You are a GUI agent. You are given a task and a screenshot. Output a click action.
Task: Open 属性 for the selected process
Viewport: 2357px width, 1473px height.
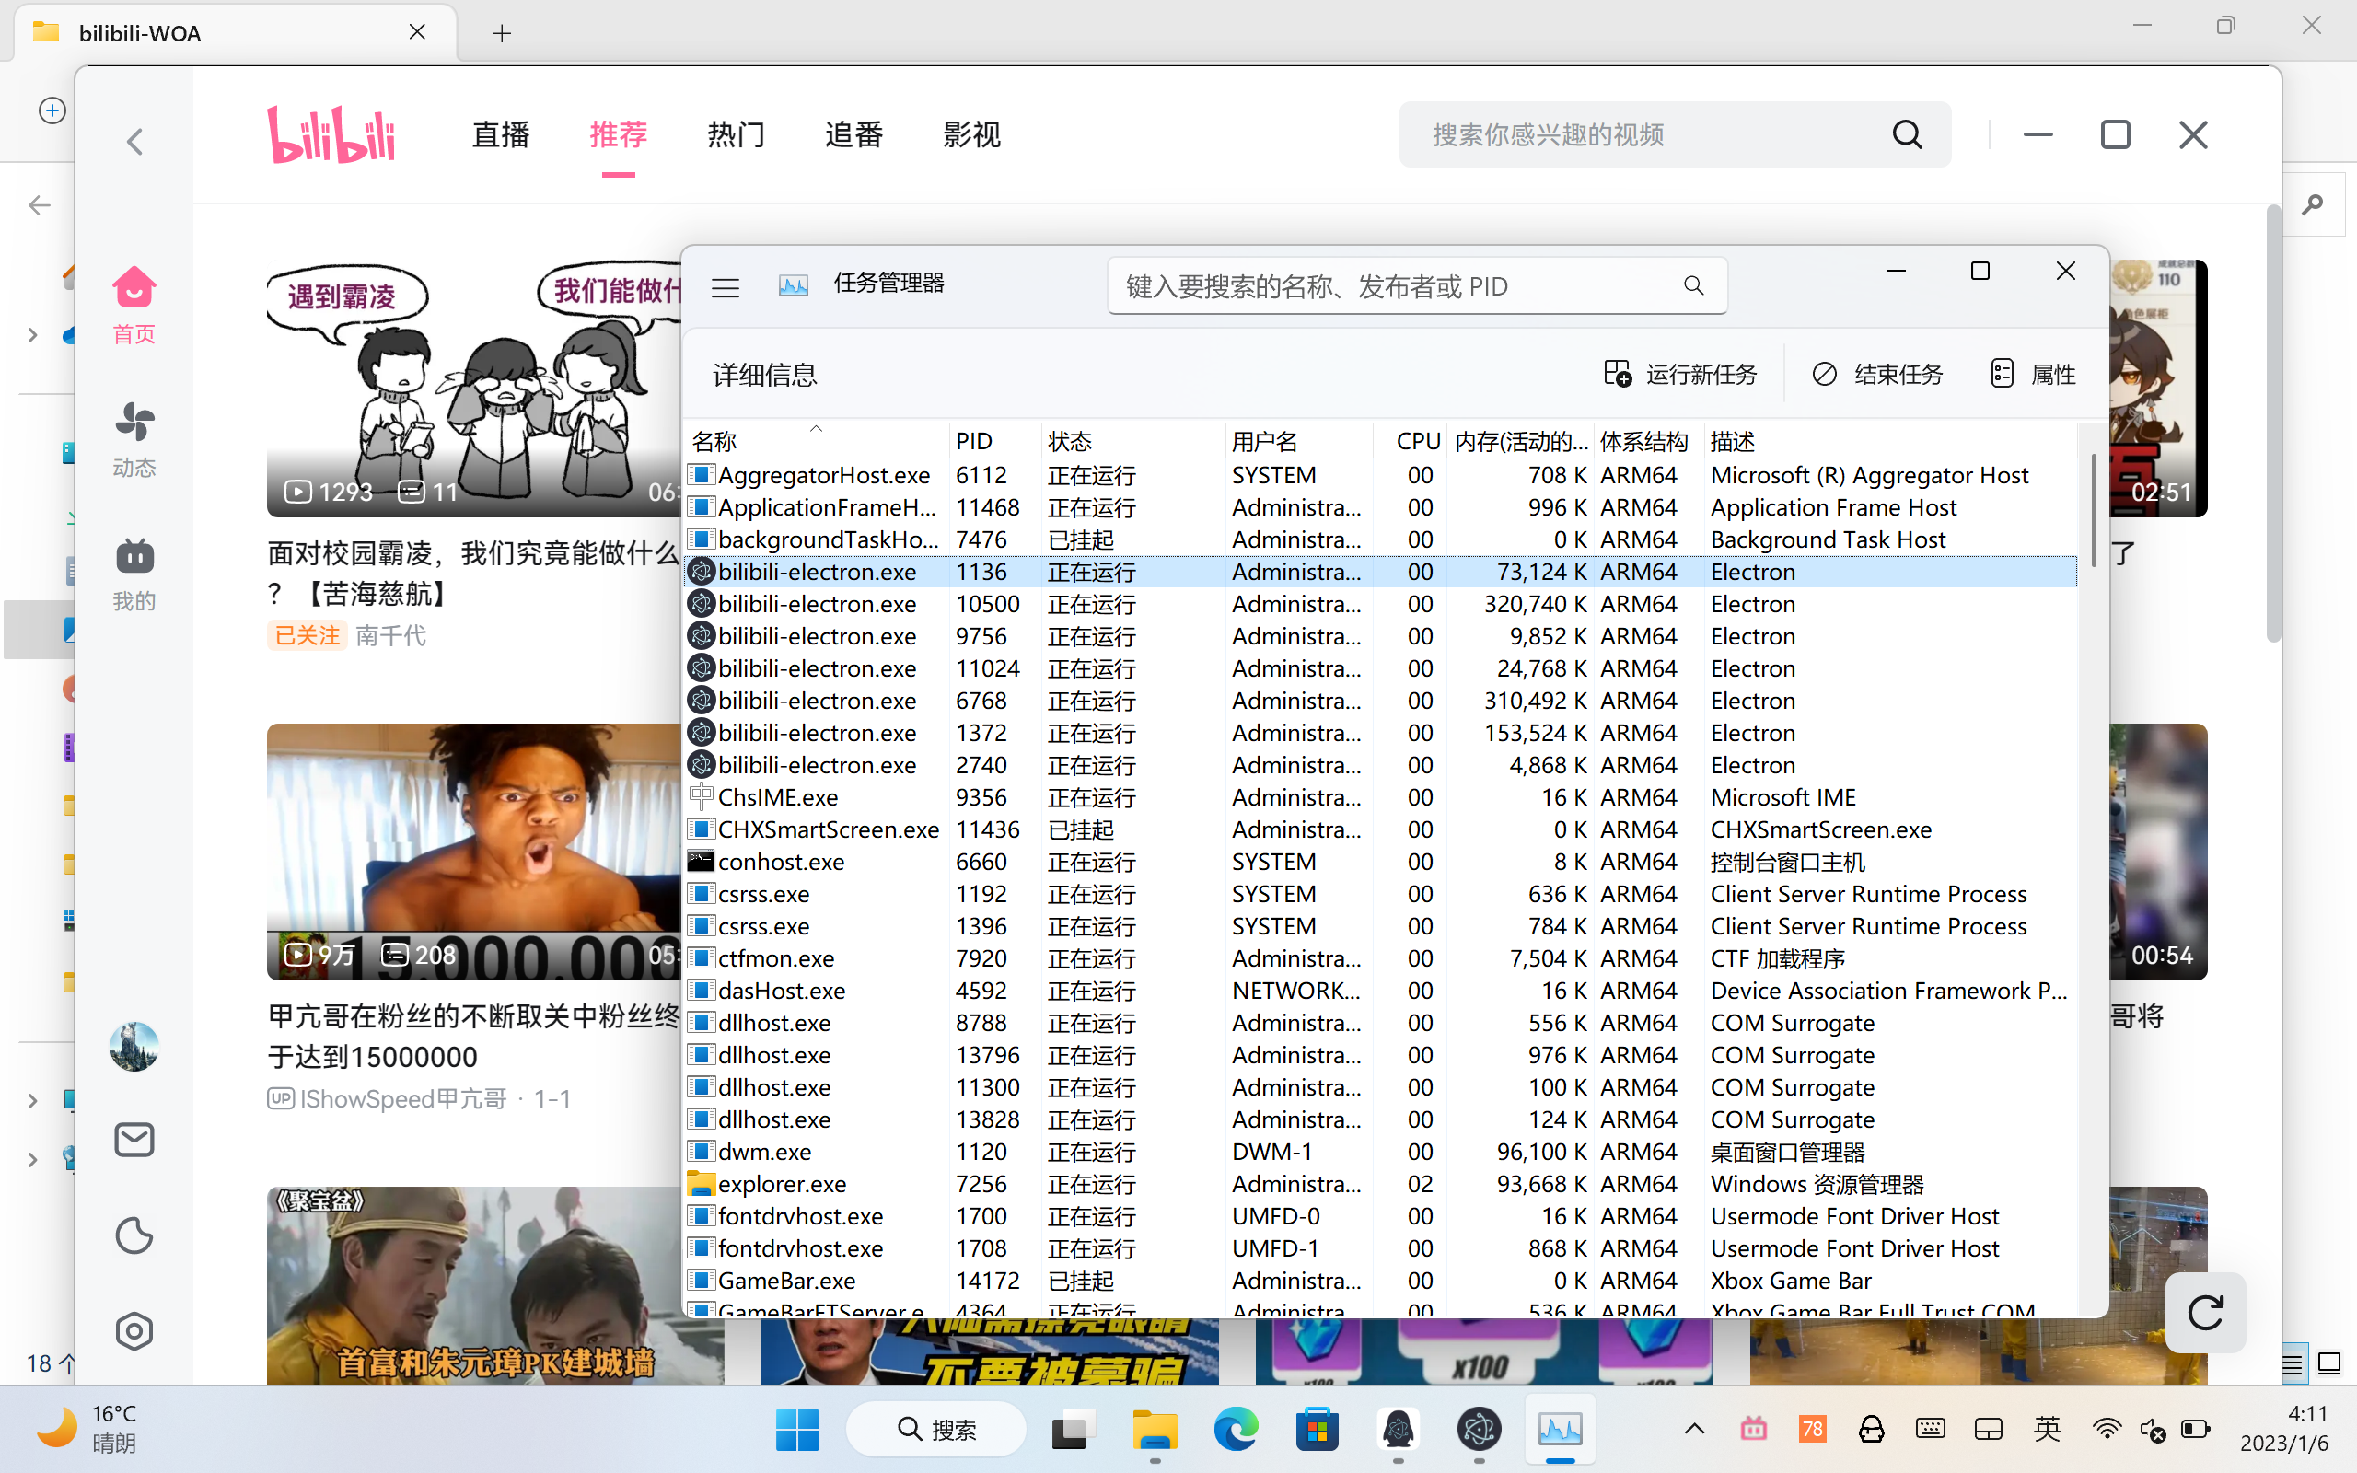pos(2034,374)
